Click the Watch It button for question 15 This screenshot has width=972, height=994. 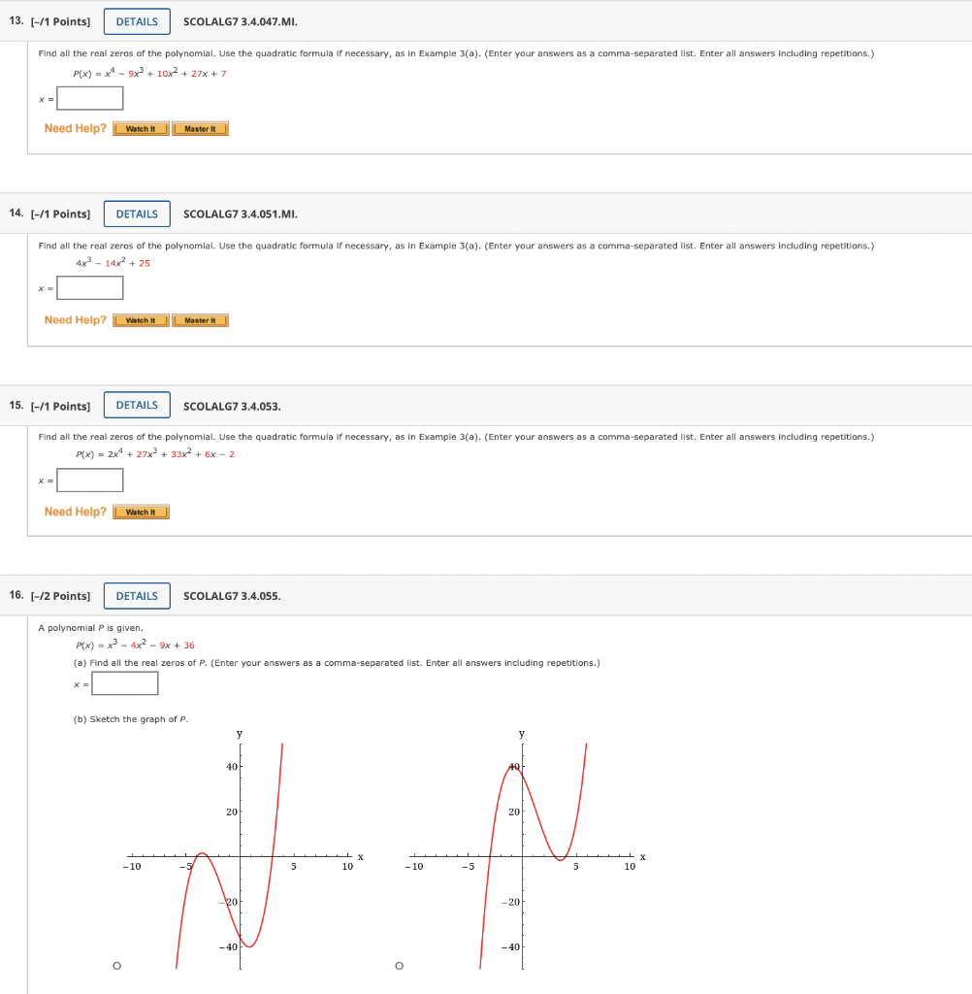pyautogui.click(x=140, y=512)
